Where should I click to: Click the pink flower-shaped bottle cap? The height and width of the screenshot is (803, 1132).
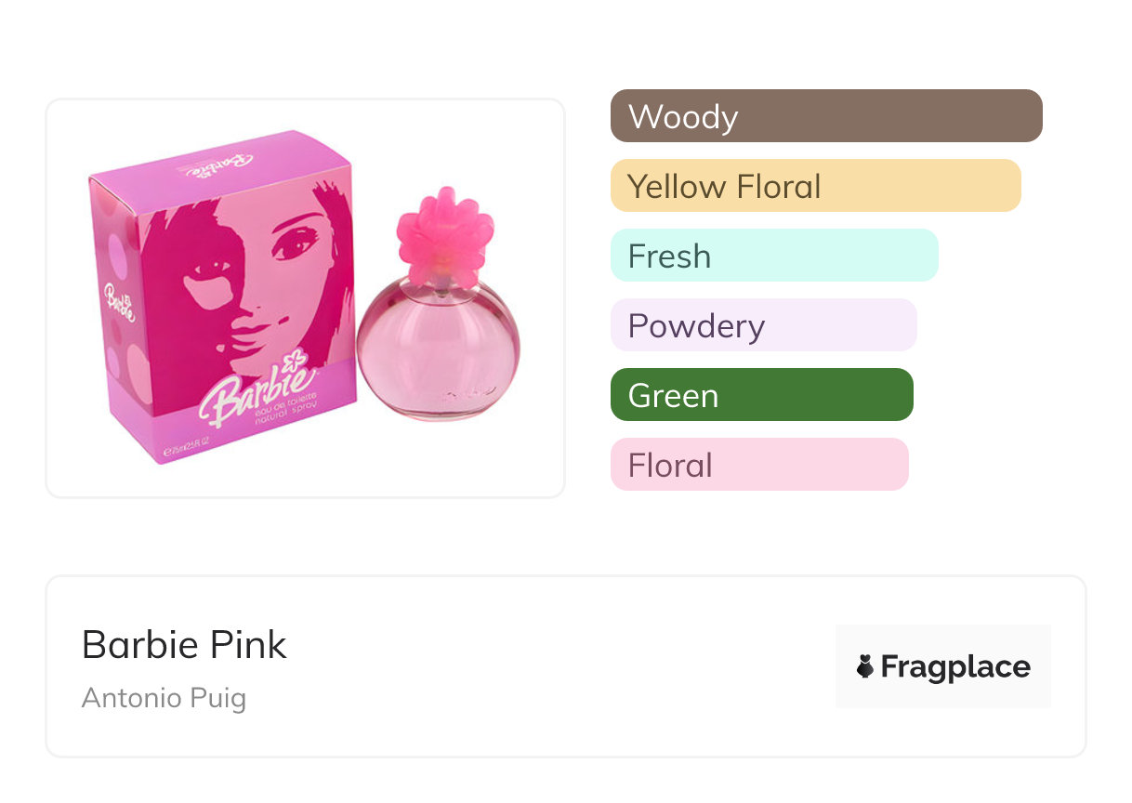click(444, 234)
